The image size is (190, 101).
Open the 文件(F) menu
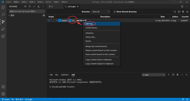[x=9, y=2]
